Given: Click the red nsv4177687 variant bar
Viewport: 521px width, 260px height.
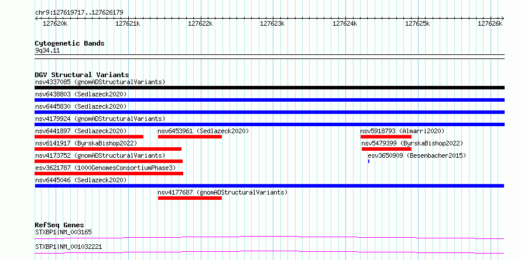Looking at the screenshot, I should click(190, 198).
